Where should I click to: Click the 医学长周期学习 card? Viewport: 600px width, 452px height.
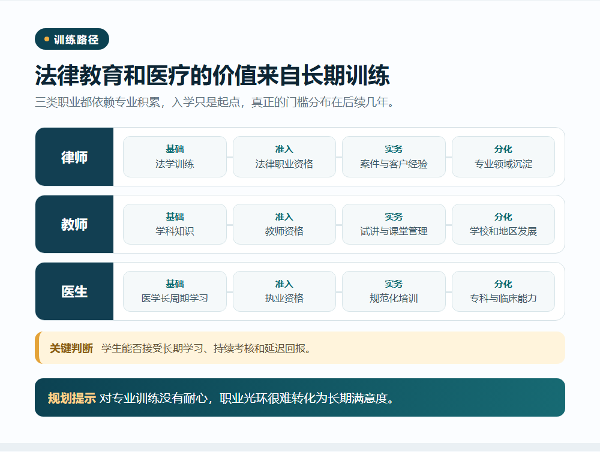[175, 291]
